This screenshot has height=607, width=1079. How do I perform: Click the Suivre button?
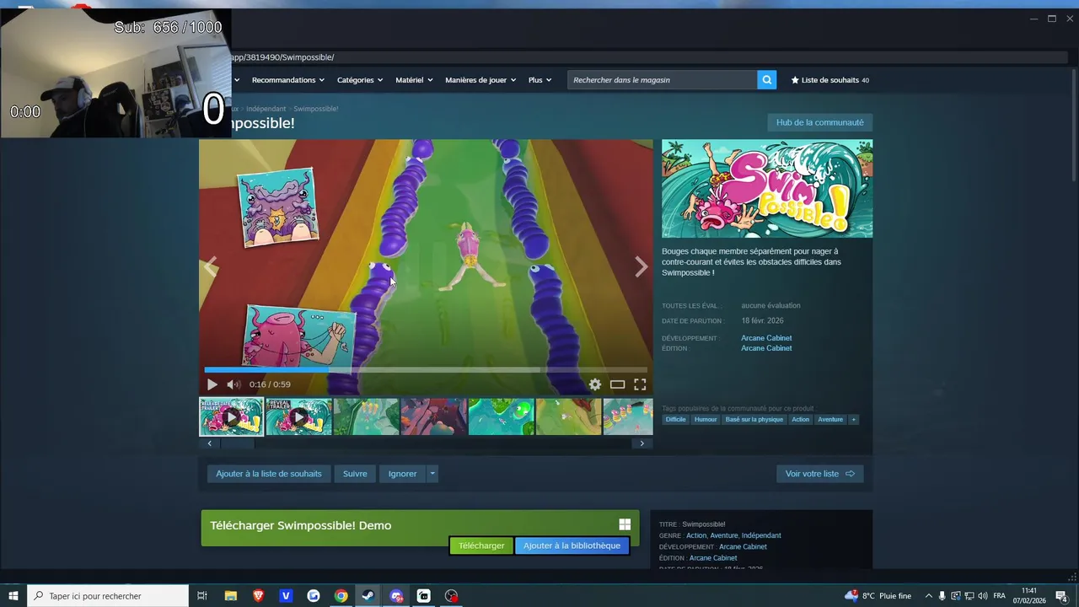355,474
